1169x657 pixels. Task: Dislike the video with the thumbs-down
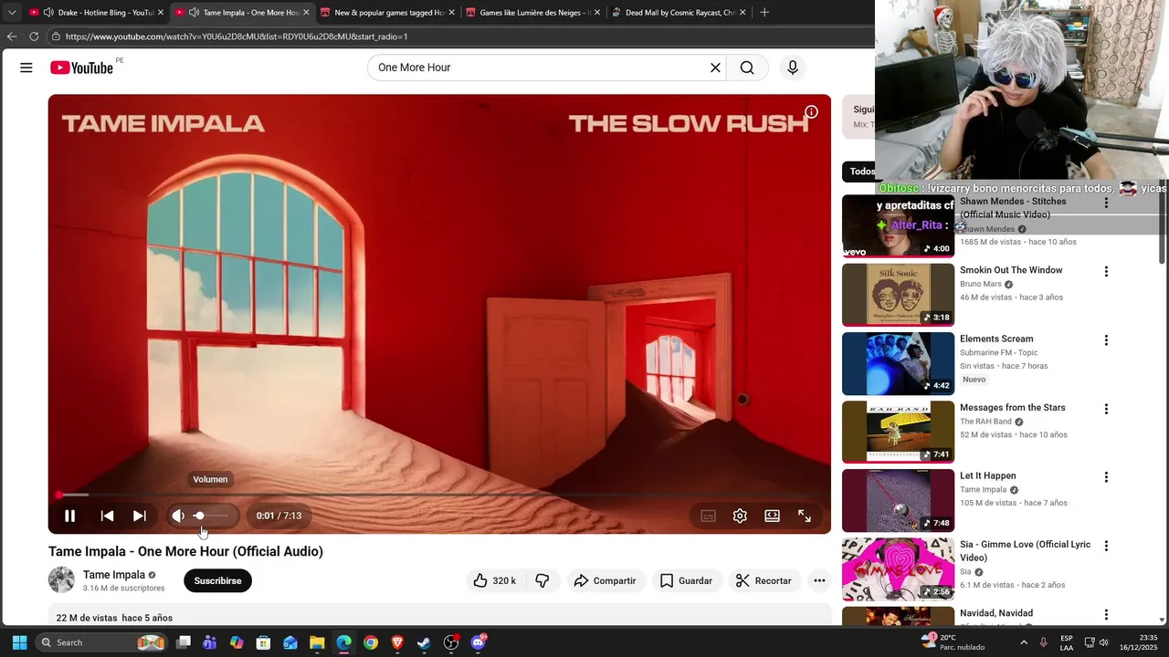(542, 580)
